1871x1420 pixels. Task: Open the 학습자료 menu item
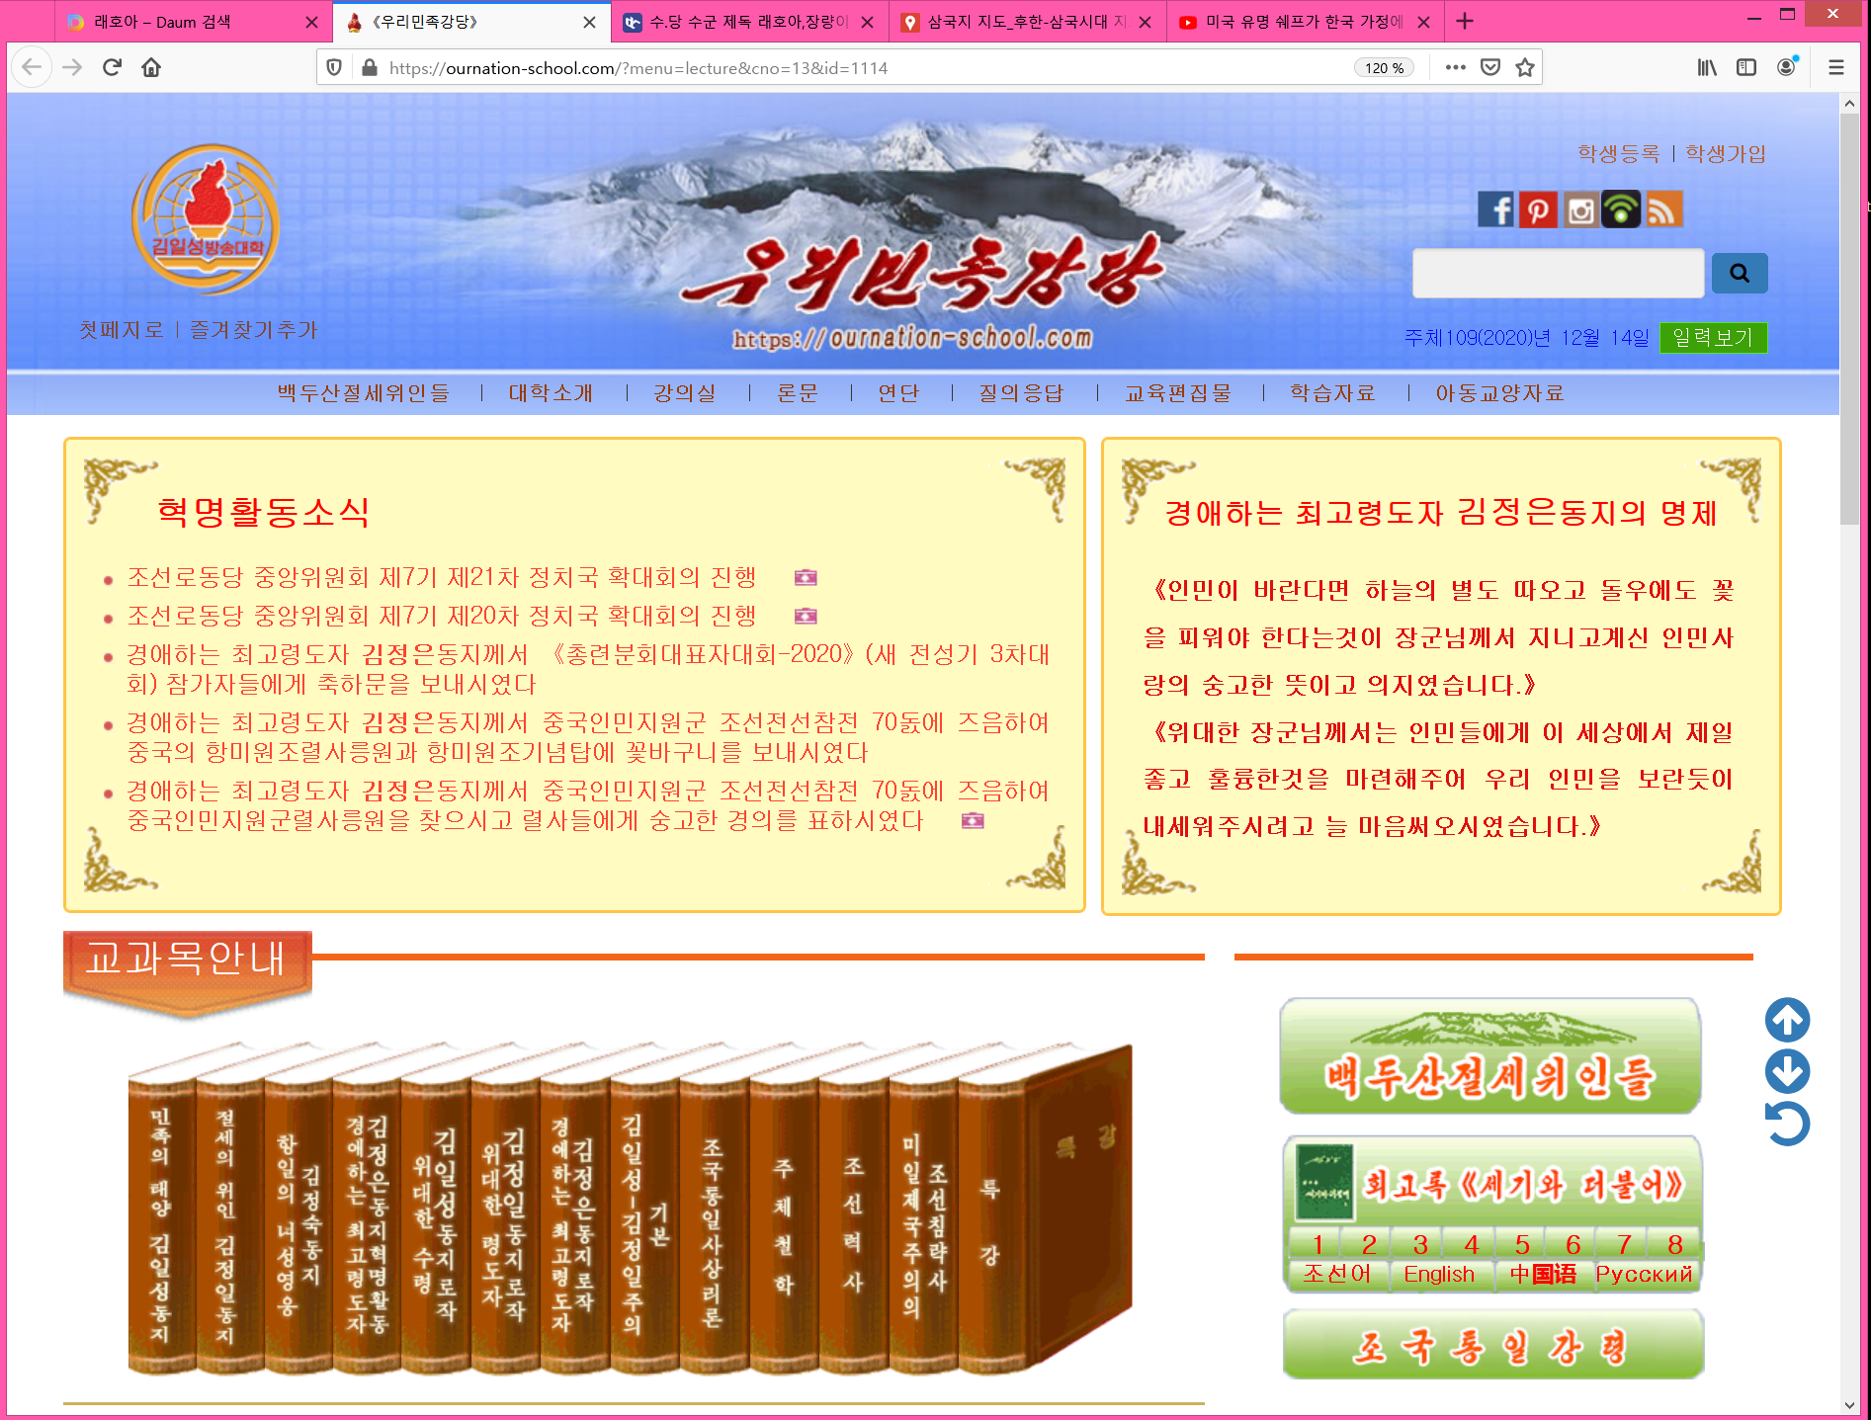[1332, 393]
